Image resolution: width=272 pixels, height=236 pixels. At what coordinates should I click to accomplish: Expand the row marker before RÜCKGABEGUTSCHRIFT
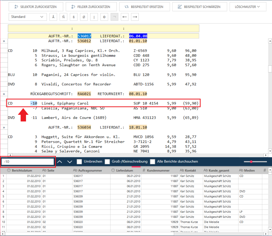[x=4, y=94]
